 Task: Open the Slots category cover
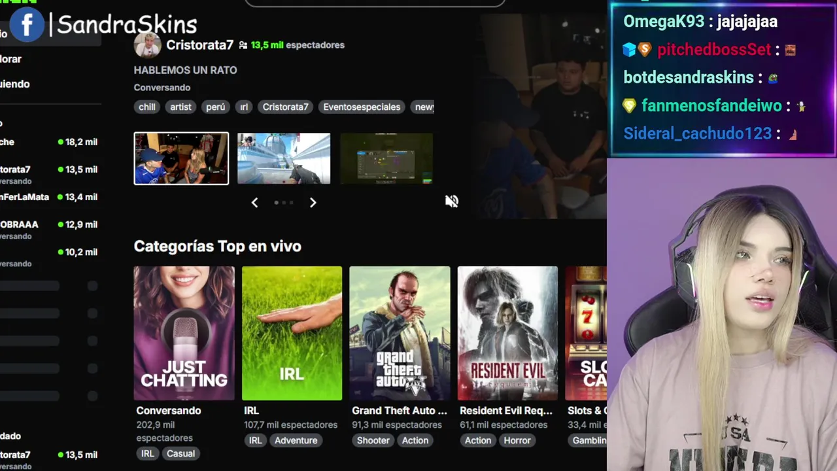586,333
